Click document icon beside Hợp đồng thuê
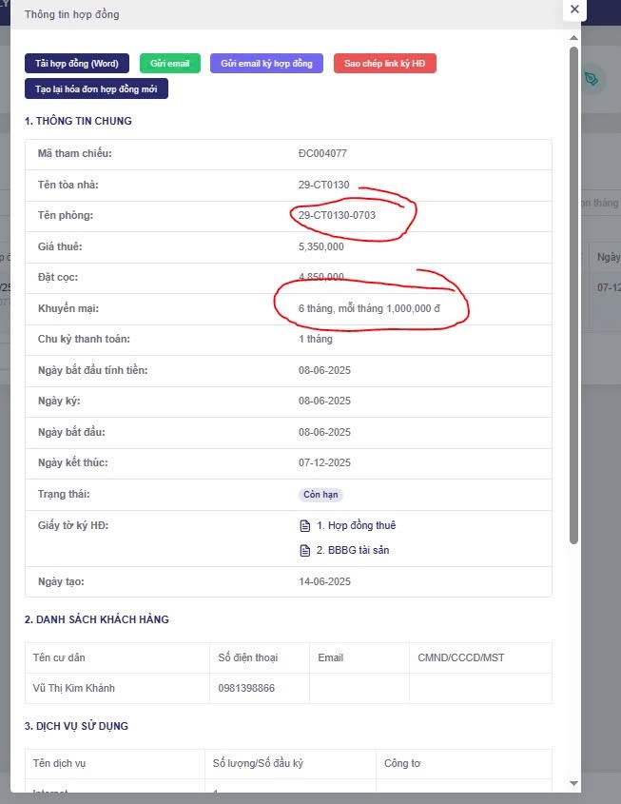 [x=304, y=525]
